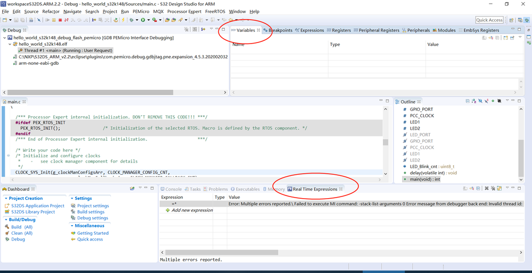The height and width of the screenshot is (273, 532).
Task: Switch to the Breakpoints tab
Action: 278,30
